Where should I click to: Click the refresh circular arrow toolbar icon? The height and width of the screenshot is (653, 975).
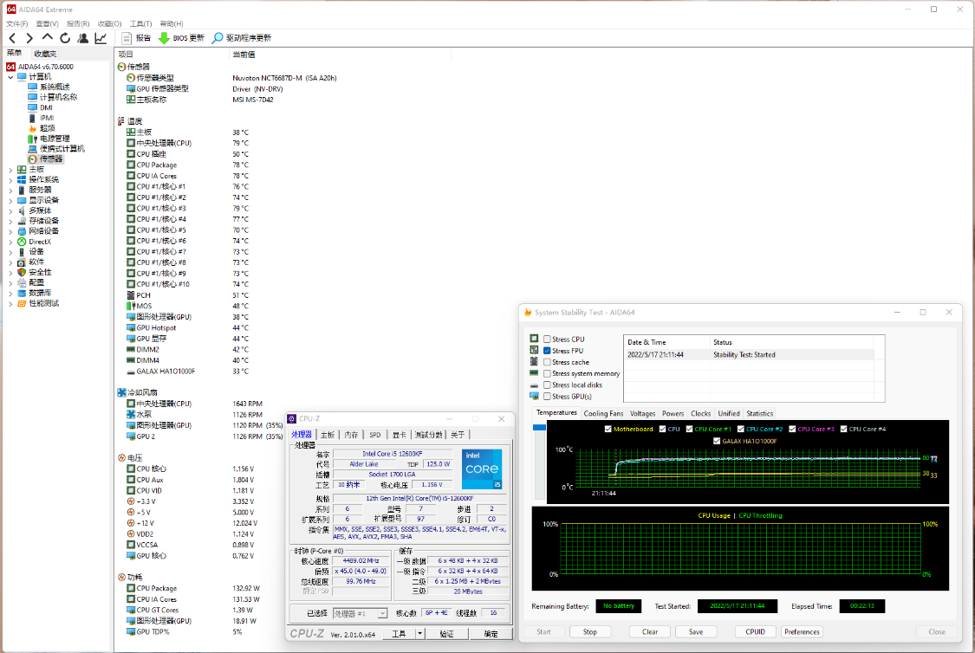point(64,37)
